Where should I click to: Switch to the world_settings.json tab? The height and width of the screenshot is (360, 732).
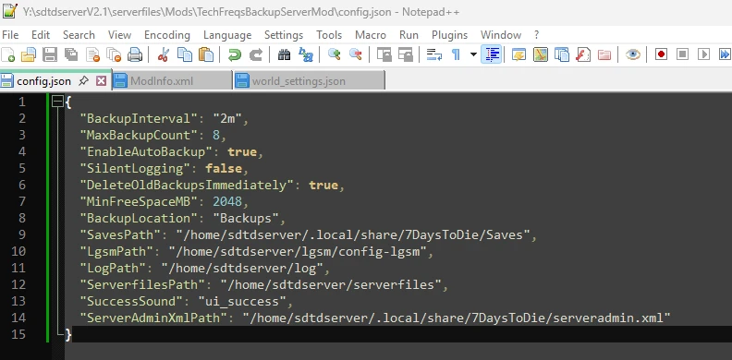pyautogui.click(x=309, y=80)
